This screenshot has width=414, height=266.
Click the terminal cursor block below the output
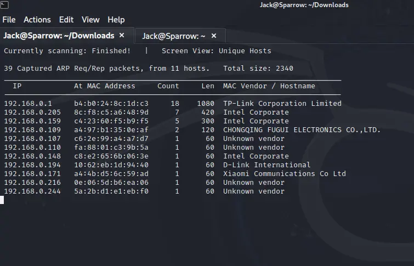pyautogui.click(x=2, y=200)
